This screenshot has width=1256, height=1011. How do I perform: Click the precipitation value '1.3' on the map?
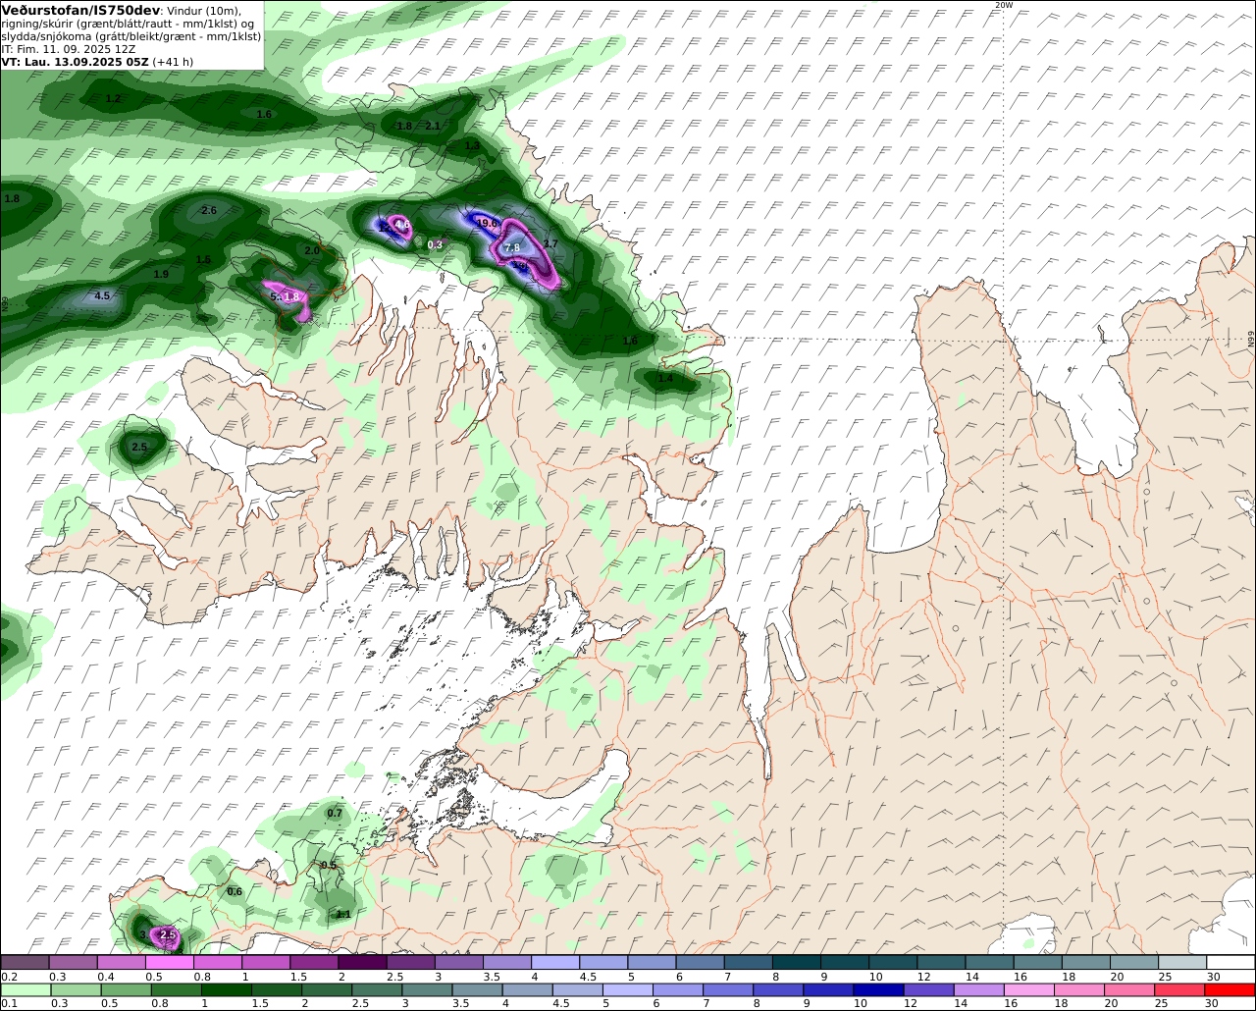pyautogui.click(x=472, y=145)
